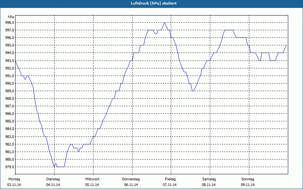This screenshot has width=303, height=189.
Task: Click the 994,0 y-axis label
Action: (x=10, y=53)
